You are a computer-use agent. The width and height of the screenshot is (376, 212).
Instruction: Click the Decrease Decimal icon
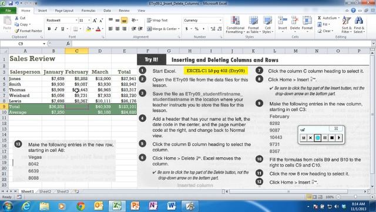click(x=219, y=29)
